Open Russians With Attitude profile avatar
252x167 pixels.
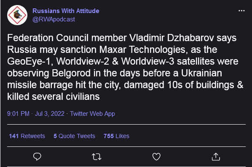[17, 15]
